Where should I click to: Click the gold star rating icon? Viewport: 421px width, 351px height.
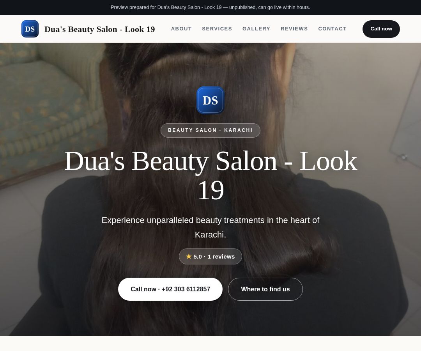(x=189, y=257)
